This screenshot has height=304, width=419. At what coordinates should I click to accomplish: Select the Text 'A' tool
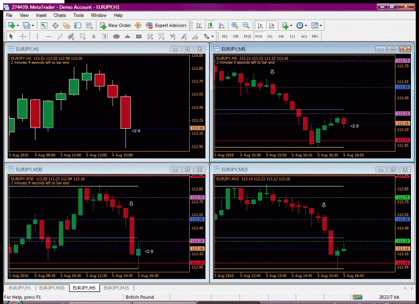coord(94,36)
